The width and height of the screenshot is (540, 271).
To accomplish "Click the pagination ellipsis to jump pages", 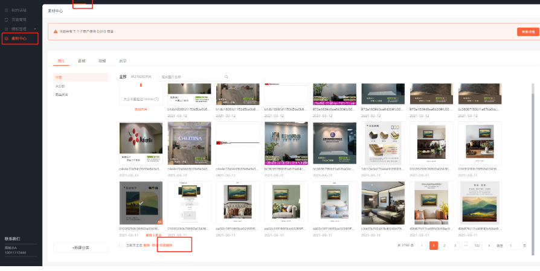I will pos(466,246).
